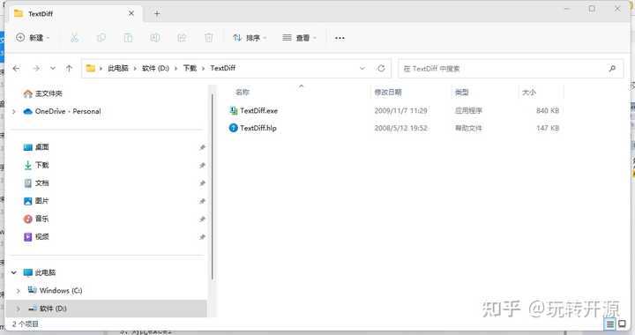Image resolution: width=635 pixels, height=335 pixels.
Task: Click the search magnifier icon
Action: (x=612, y=69)
